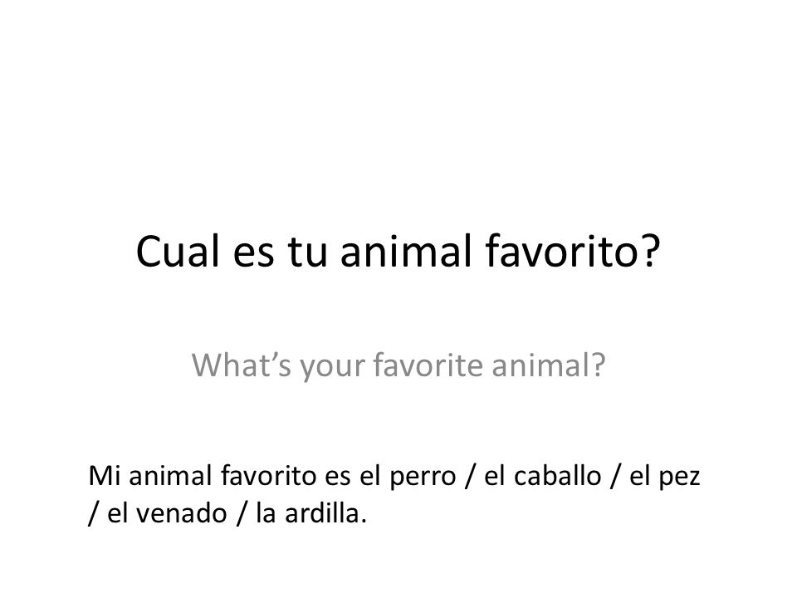Select the word 'Cual' in the title

[x=178, y=251]
